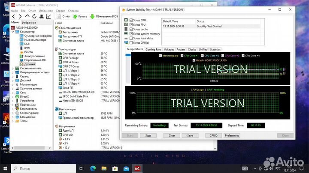Select Электропитание tree item
The image size is (309, 173).
(x=32, y=56)
